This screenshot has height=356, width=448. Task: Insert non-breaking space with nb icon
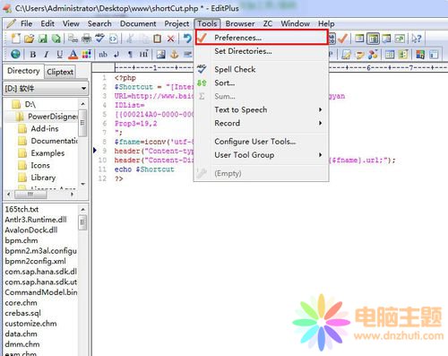tap(103, 54)
